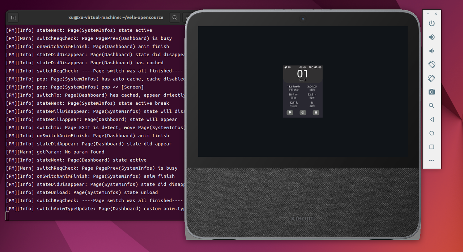Click the 'stateDidAppear: Page(Dashboard)' log line
This screenshot has height=252, width=463.
(89, 144)
